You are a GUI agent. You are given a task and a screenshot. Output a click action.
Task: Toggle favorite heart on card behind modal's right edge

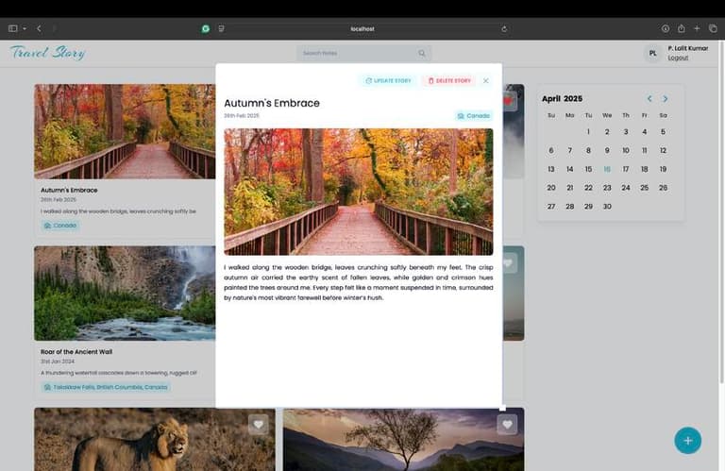509,263
